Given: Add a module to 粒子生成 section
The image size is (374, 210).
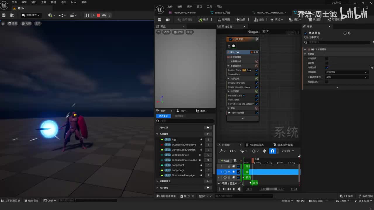Looking at the screenshot, I should tap(257, 78).
